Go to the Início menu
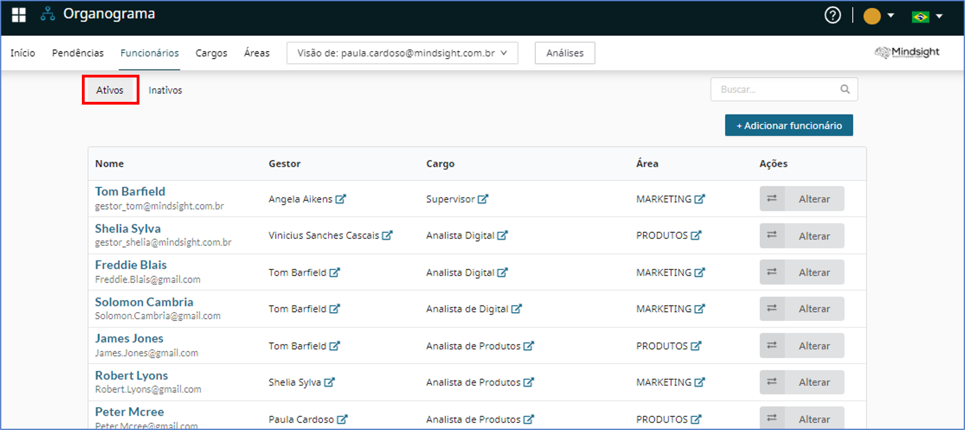This screenshot has height=430, width=965. [23, 53]
